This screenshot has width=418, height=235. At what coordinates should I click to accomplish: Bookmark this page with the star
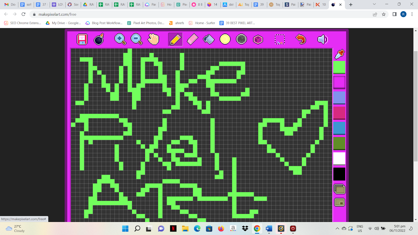[x=384, y=14]
